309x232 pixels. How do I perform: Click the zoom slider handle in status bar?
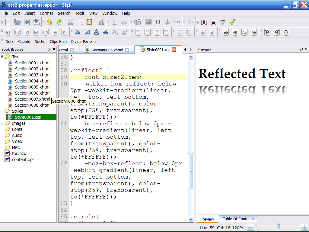279,226
